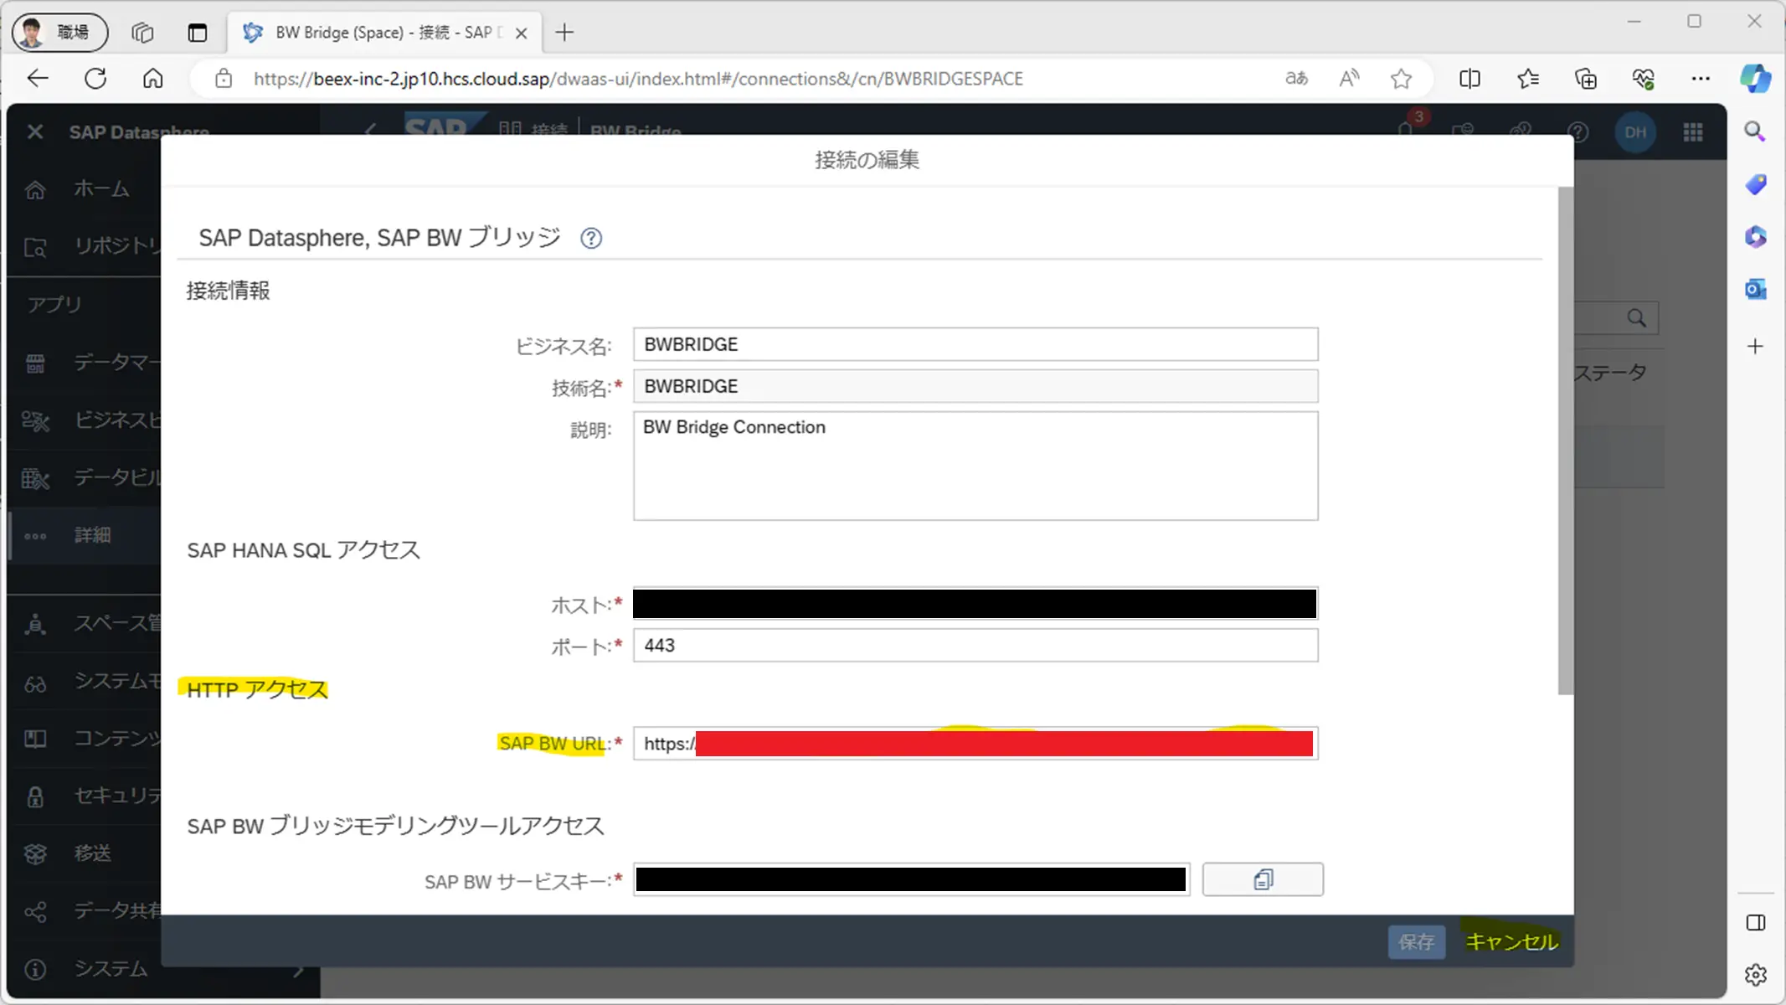The height and width of the screenshot is (1005, 1786).
Task: Open Outlook icon in Edge sidebar
Action: (1755, 290)
